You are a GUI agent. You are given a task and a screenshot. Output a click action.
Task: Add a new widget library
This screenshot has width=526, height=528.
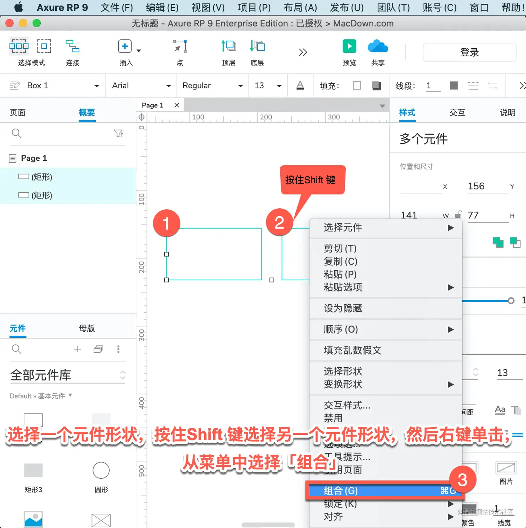point(78,349)
